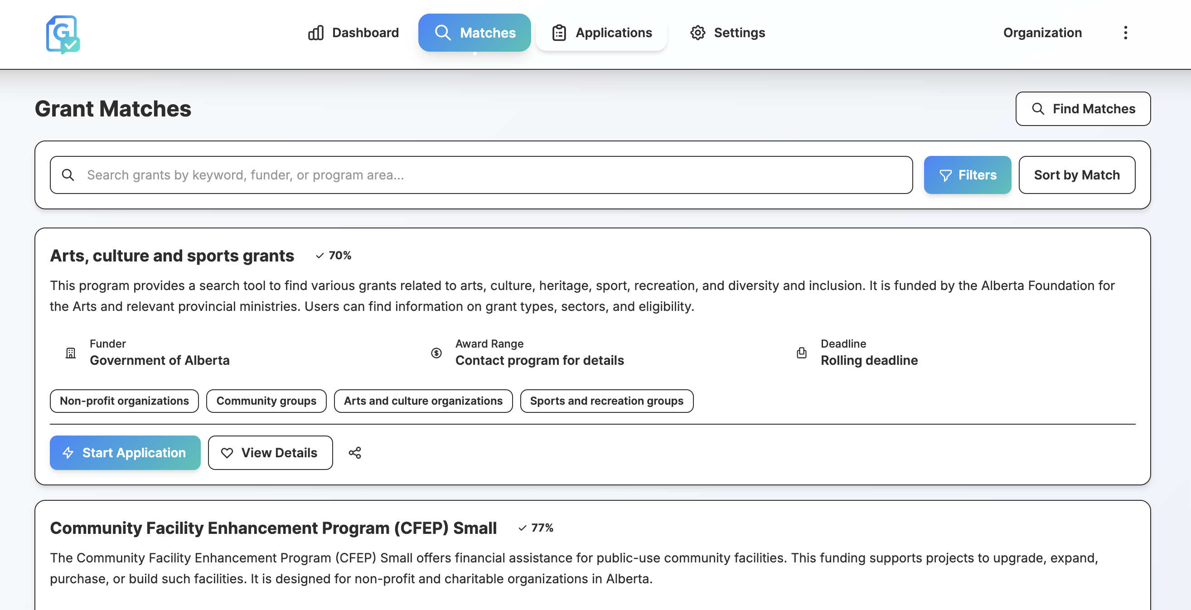Click the share icon beside View Details

tap(354, 453)
